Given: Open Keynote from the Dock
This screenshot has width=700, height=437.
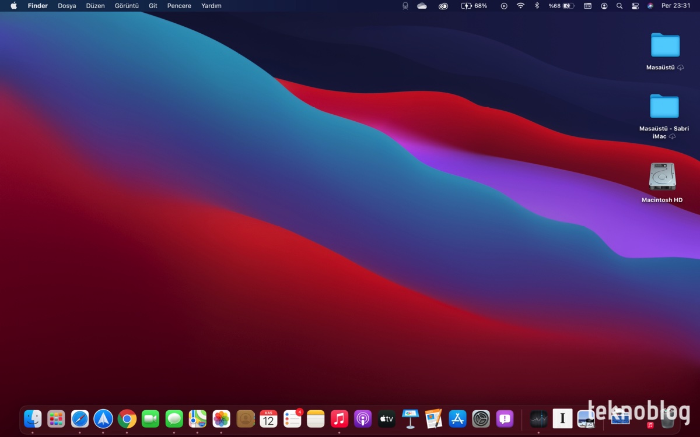Looking at the screenshot, I should (x=410, y=418).
